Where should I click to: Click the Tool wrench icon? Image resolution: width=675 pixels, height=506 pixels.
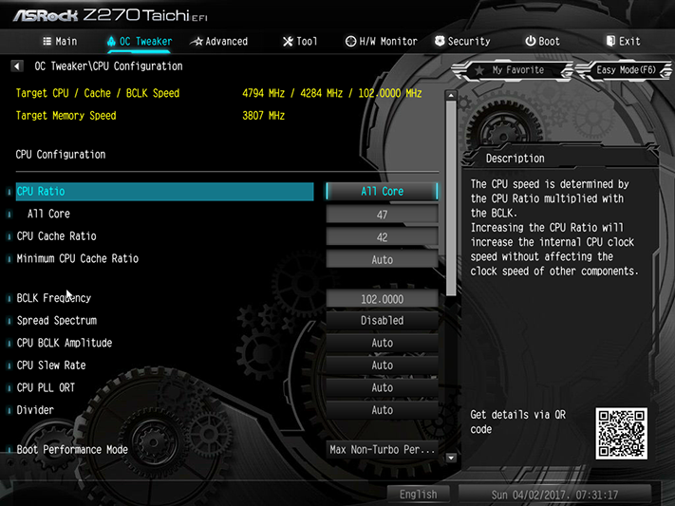288,42
